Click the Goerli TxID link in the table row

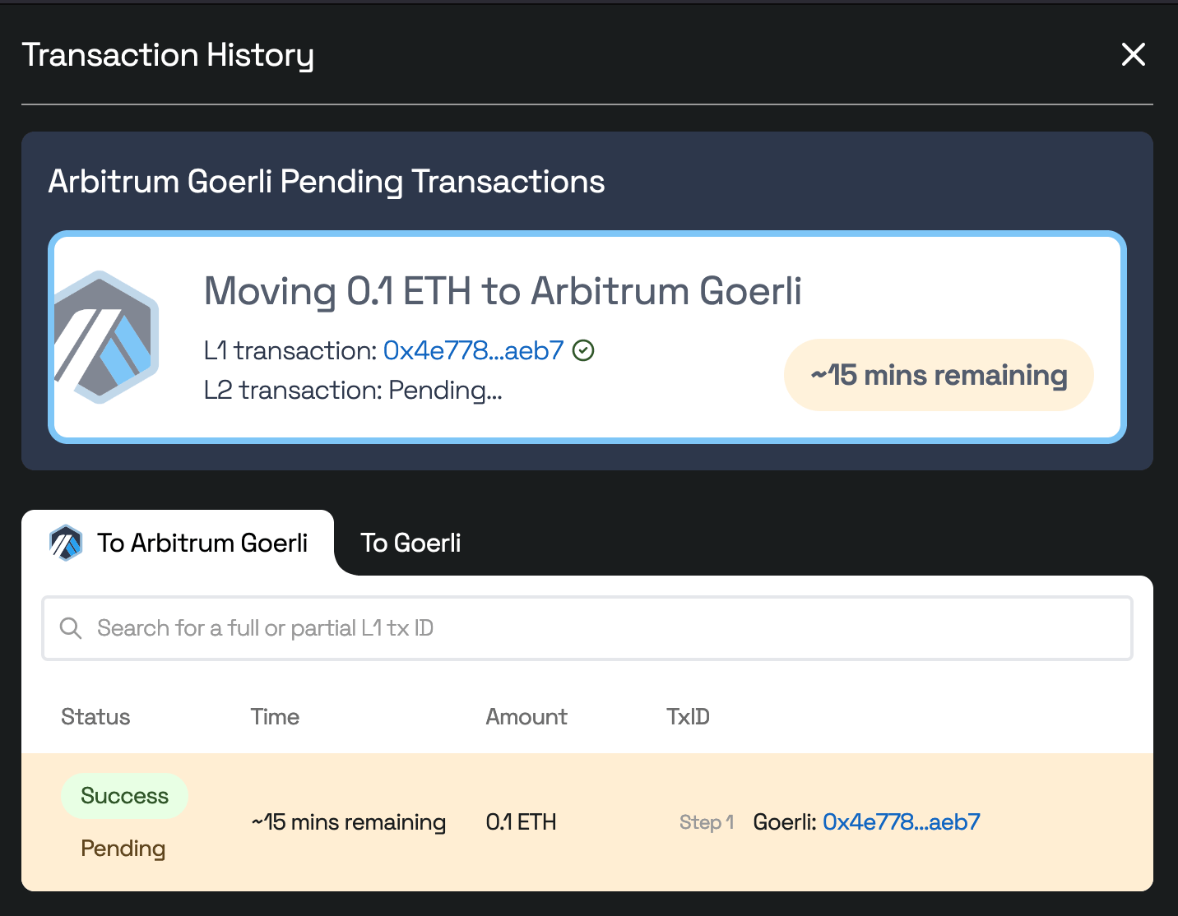901,821
